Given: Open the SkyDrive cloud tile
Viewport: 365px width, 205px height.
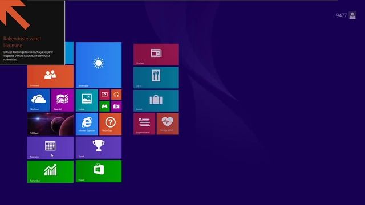Looking at the screenshot, I should pos(38,100).
